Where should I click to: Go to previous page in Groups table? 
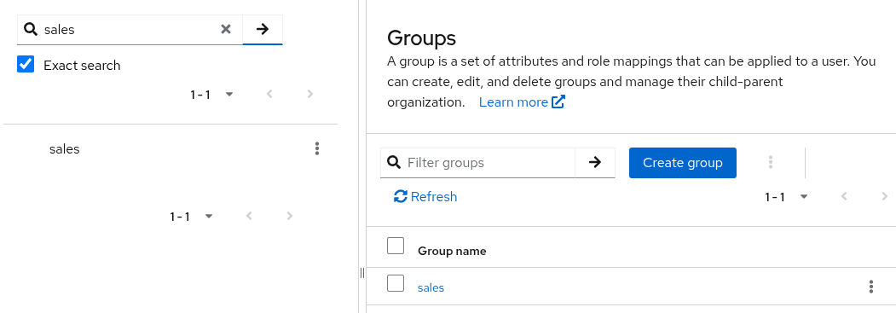(843, 197)
